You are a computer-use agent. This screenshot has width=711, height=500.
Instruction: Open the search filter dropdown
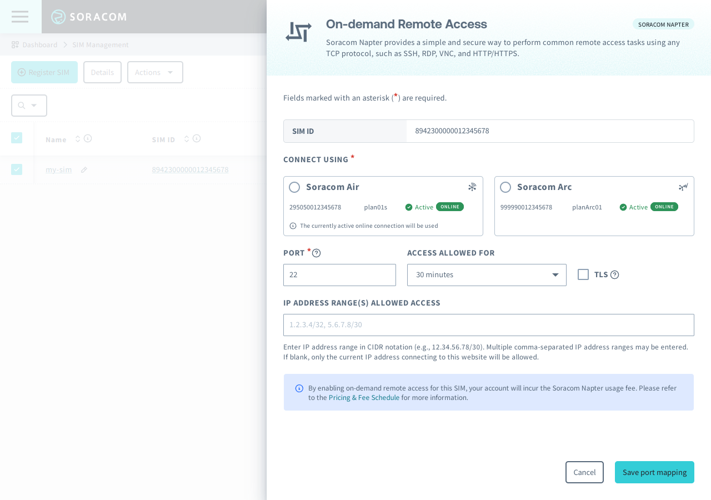[x=29, y=106]
